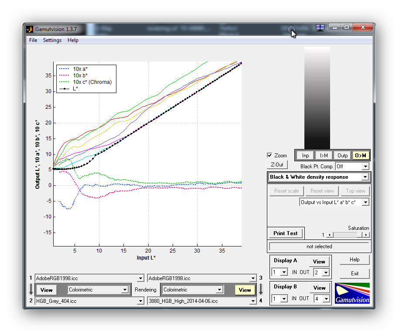Switch to the I>M display mode
This screenshot has width=399, height=333.
tap(324, 156)
